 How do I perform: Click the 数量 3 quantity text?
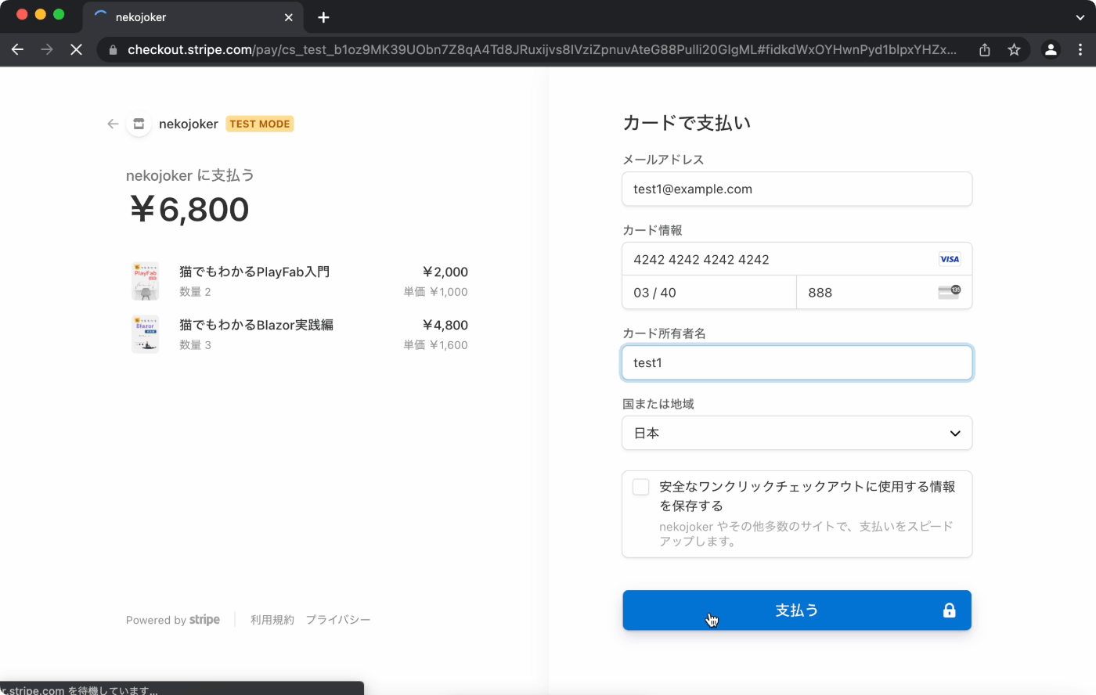coord(195,345)
